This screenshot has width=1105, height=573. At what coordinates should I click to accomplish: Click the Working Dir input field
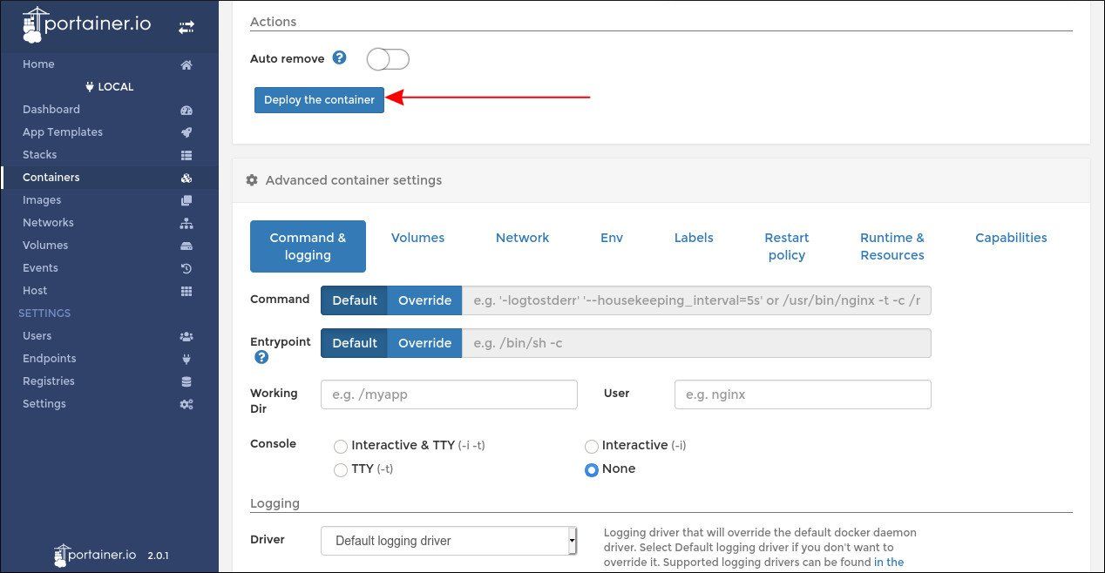coord(448,394)
